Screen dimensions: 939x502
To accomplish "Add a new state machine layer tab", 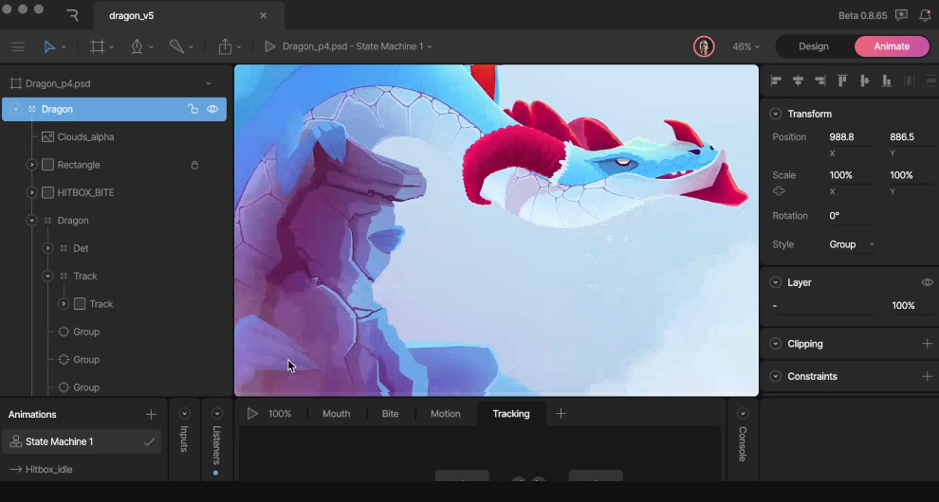I will [561, 414].
